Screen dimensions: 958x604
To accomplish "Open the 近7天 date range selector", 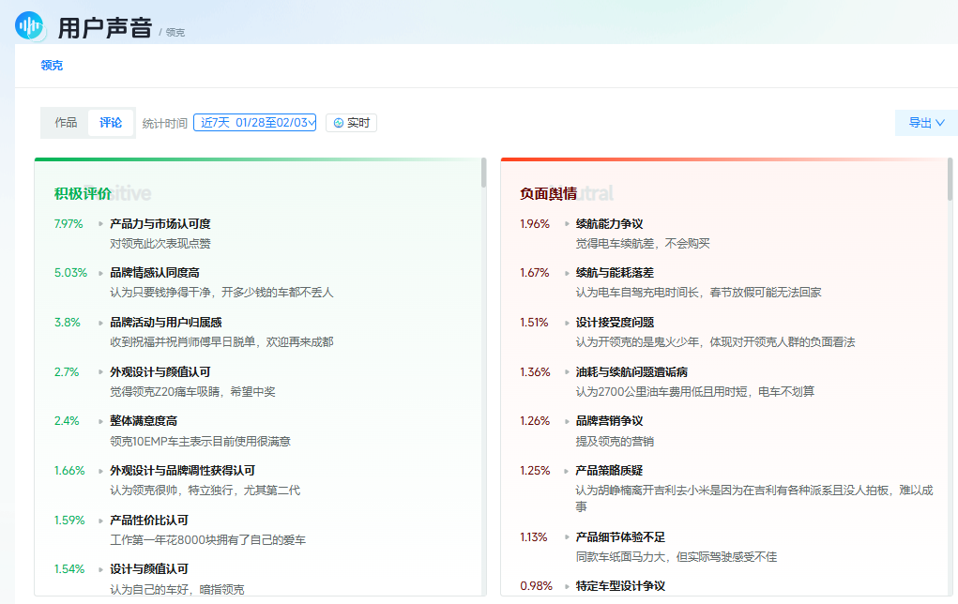I will tap(255, 122).
